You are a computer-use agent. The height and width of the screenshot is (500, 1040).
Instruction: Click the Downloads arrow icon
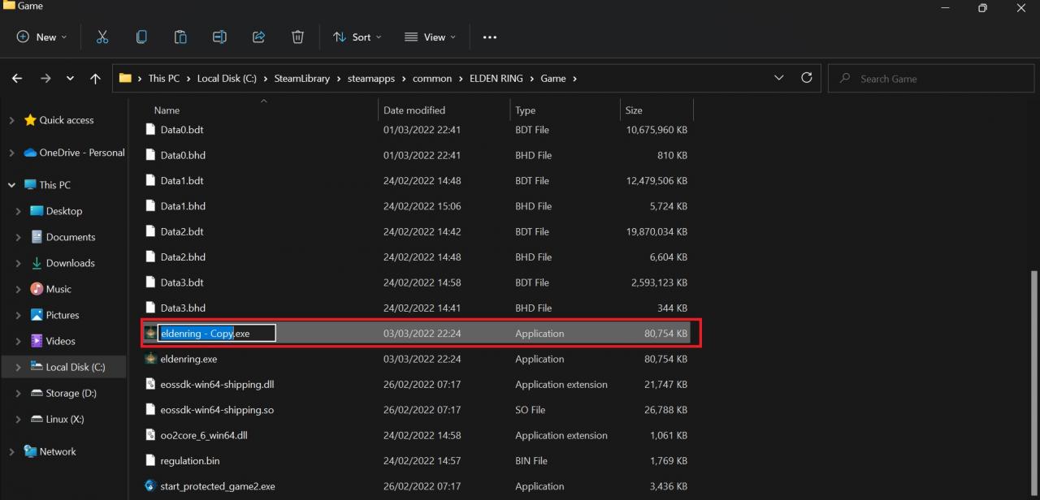[x=37, y=263]
